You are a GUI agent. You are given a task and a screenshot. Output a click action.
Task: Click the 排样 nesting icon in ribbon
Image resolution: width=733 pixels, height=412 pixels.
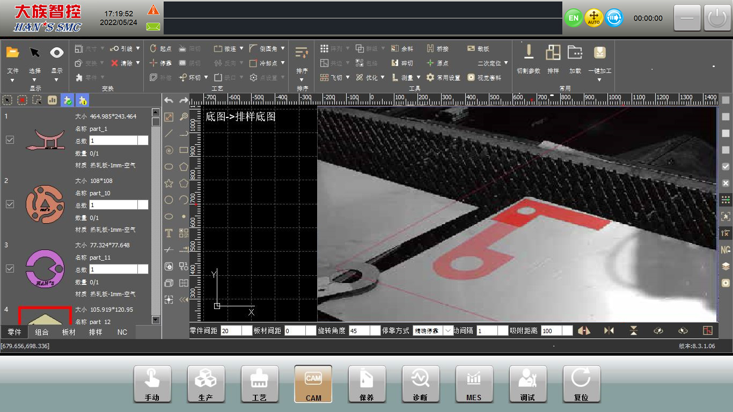[x=553, y=59]
